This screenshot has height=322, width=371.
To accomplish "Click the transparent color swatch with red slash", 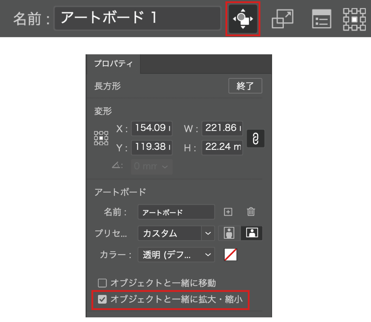I will click(x=231, y=255).
